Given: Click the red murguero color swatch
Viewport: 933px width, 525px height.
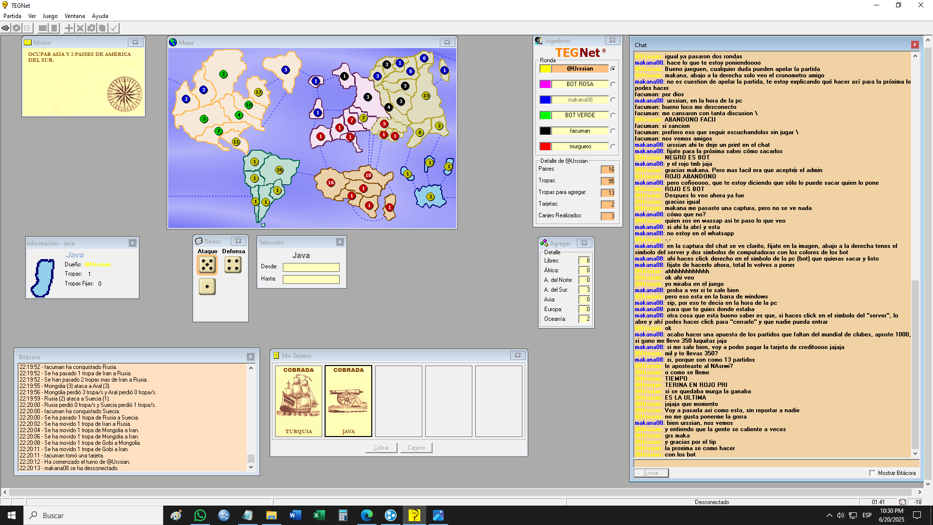Looking at the screenshot, I should [x=545, y=146].
